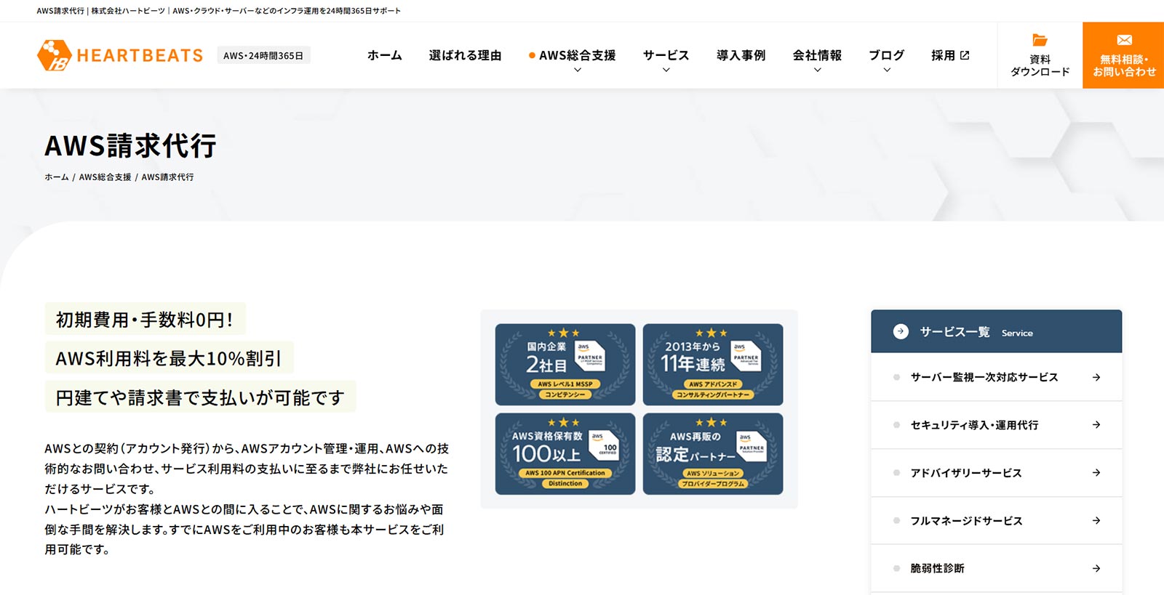Click the 円建てや請求書で支払いが可能です text
Viewport: 1164px width, 595px height.
pos(200,397)
